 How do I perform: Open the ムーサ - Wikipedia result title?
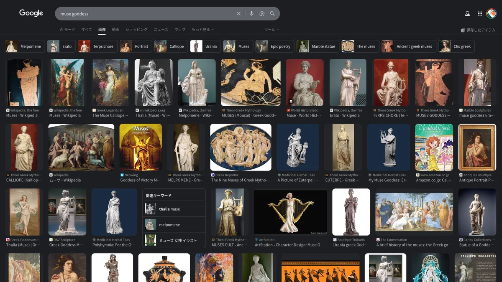point(65,180)
